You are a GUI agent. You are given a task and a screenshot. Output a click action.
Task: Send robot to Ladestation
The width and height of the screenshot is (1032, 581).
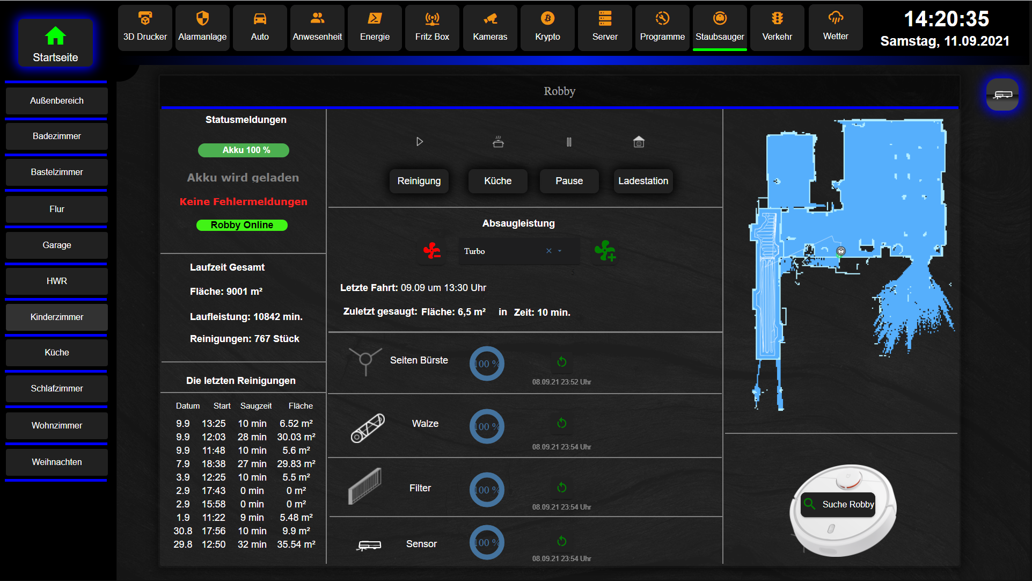[x=643, y=181]
